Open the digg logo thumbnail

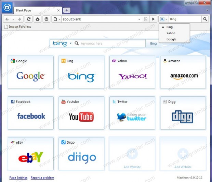[x=182, y=117]
